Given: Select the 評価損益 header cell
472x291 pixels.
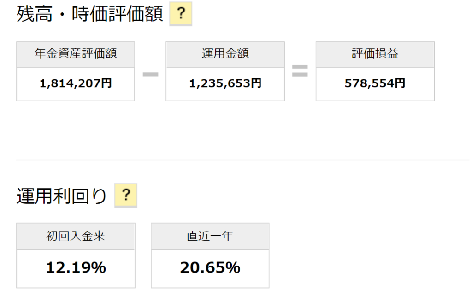Looking at the screenshot, I should click(x=375, y=54).
